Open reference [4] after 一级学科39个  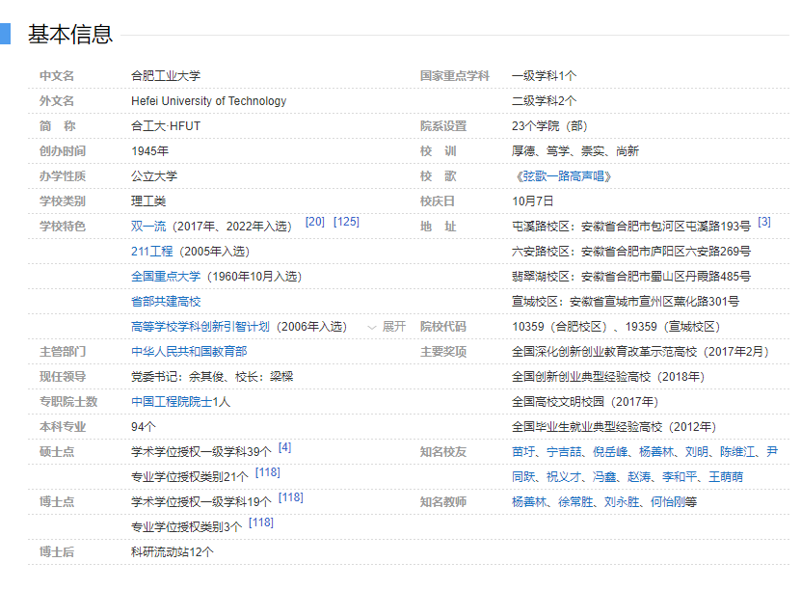284,447
